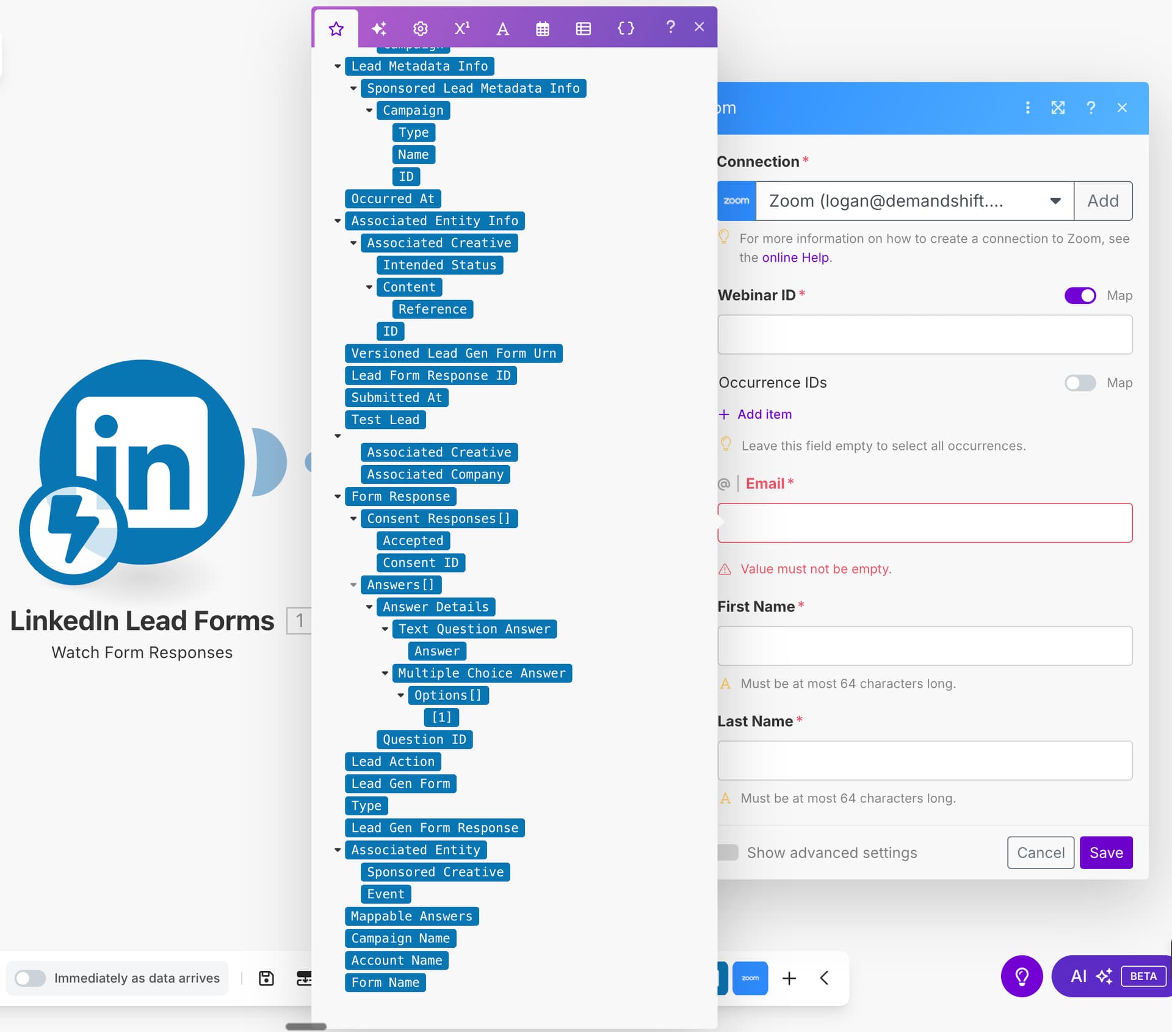
Task: Open the math functions tab icon
Action: point(461,28)
